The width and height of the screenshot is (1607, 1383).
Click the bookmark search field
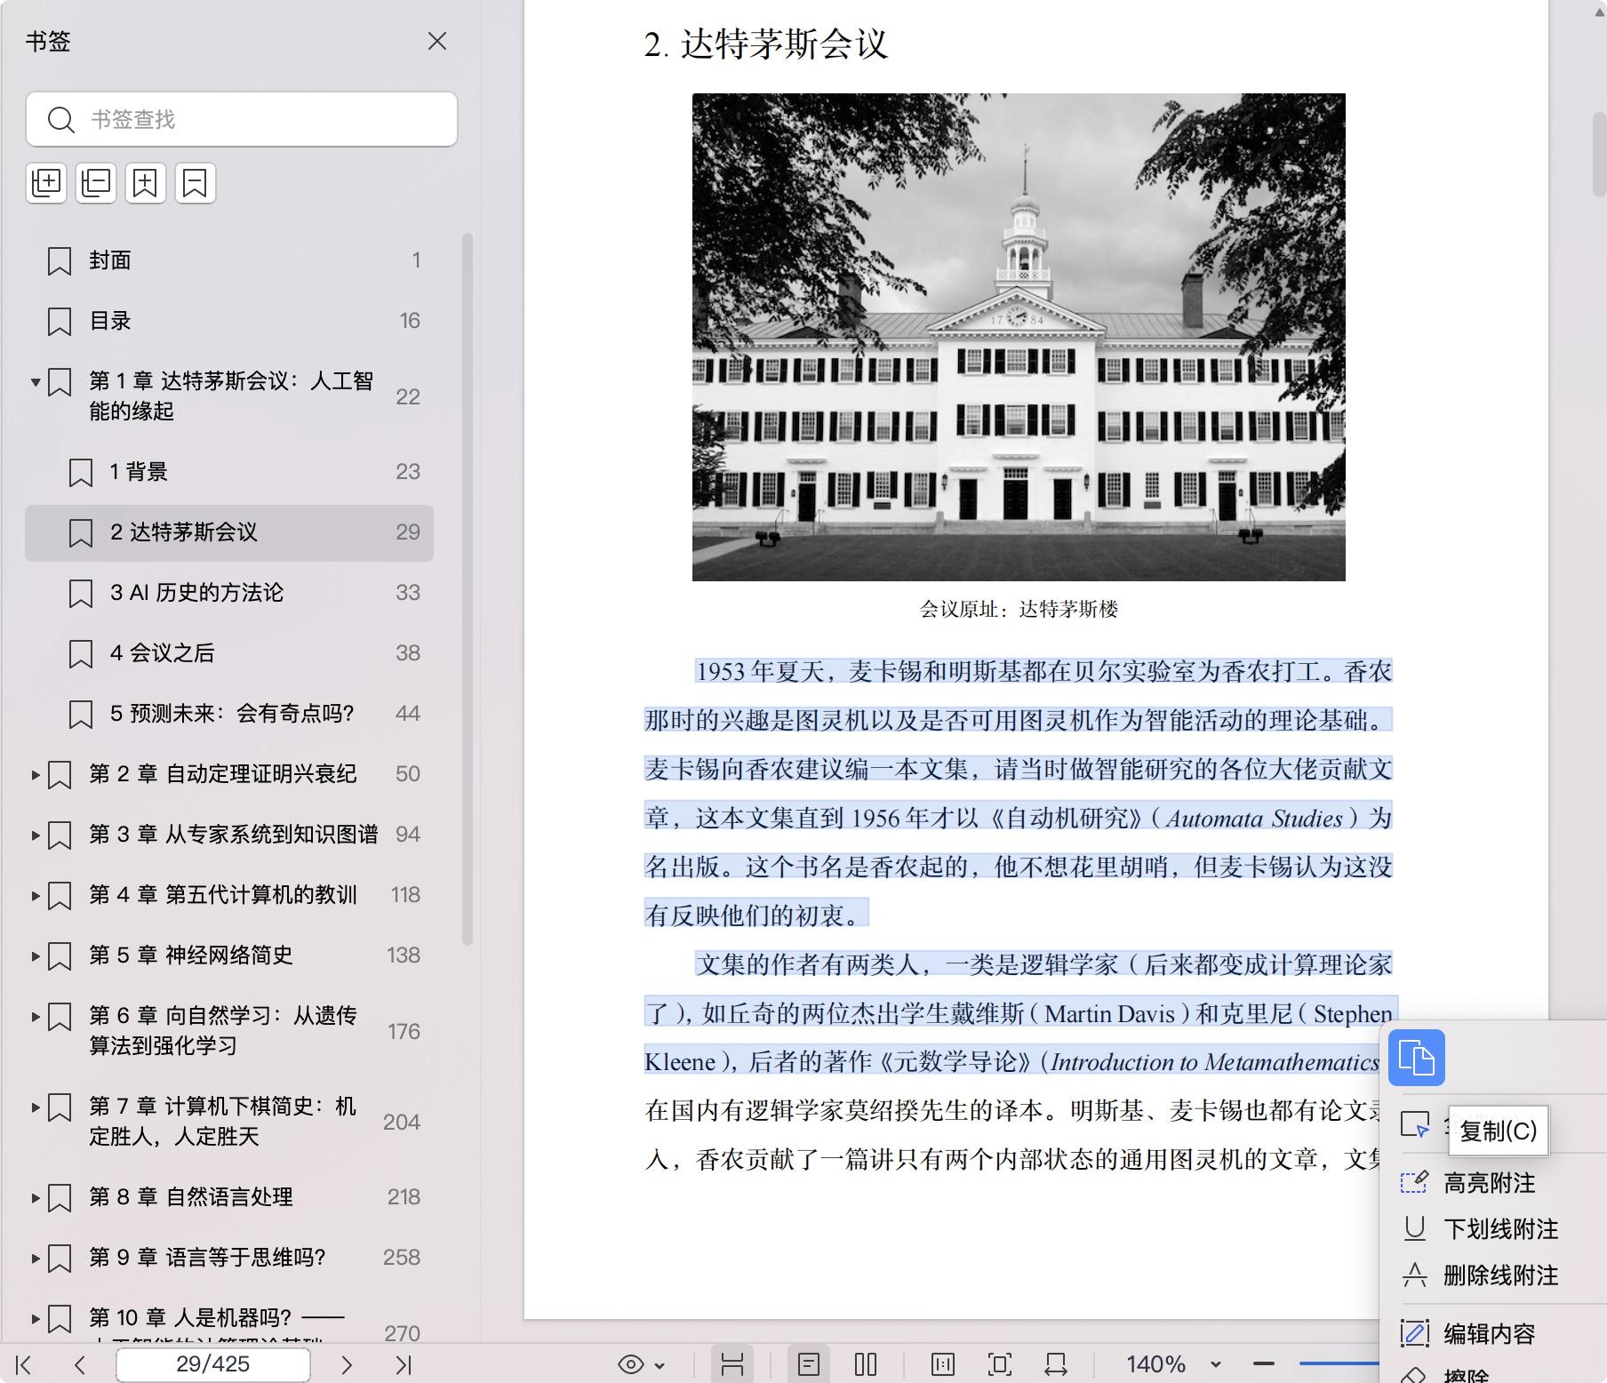point(242,119)
